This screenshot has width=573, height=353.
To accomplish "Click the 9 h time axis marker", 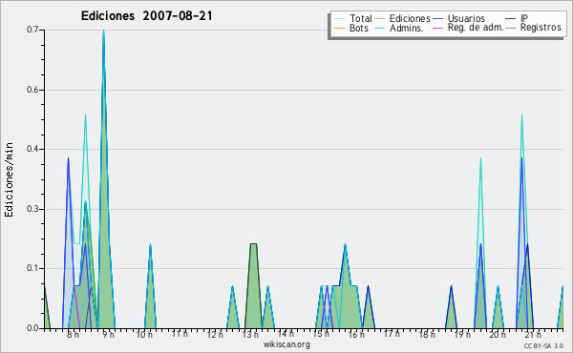I will [x=109, y=334].
